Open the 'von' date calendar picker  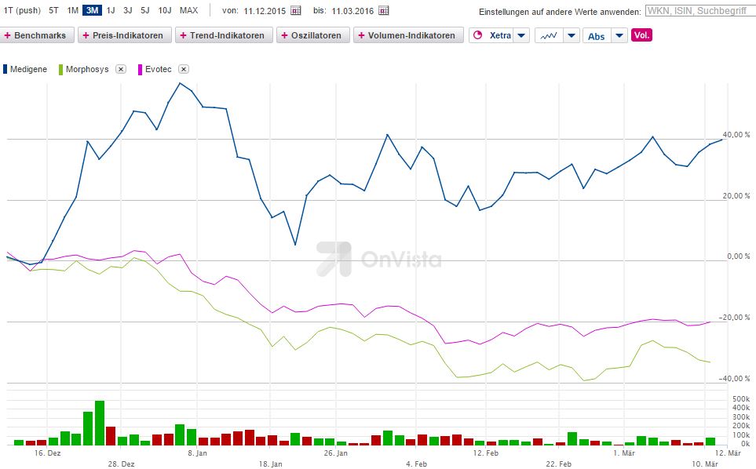[296, 10]
